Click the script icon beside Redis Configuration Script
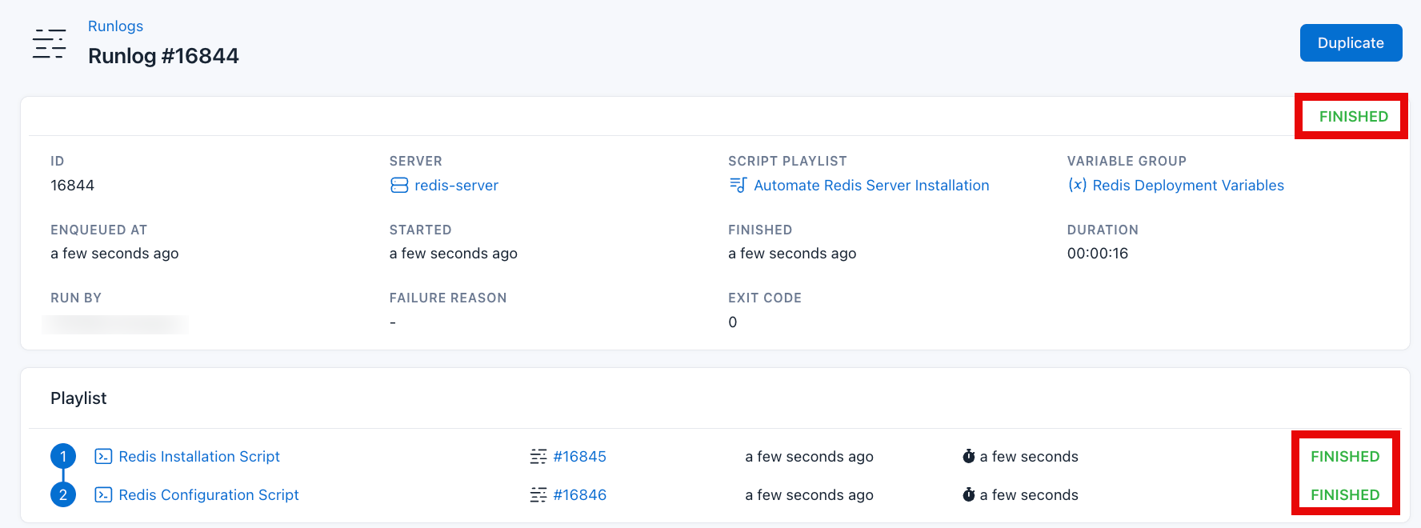 click(x=103, y=495)
